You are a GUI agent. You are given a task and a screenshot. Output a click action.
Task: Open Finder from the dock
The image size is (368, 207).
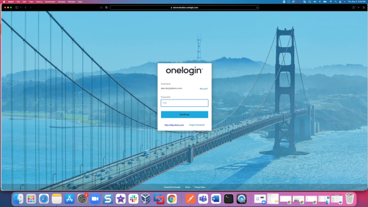tap(18, 199)
